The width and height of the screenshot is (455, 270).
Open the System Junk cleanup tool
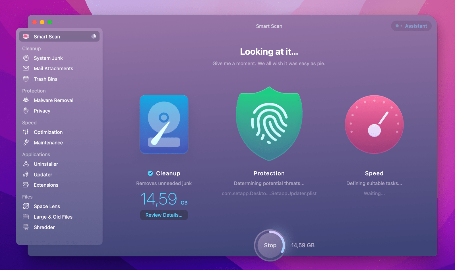(48, 58)
